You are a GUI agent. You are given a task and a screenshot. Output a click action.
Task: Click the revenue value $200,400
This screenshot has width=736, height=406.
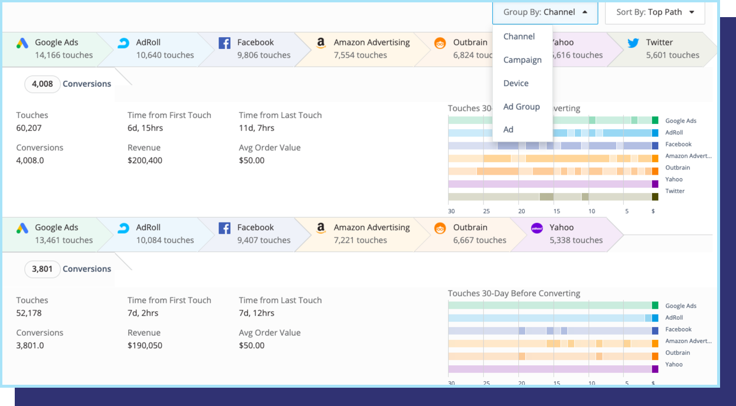pyautogui.click(x=145, y=161)
